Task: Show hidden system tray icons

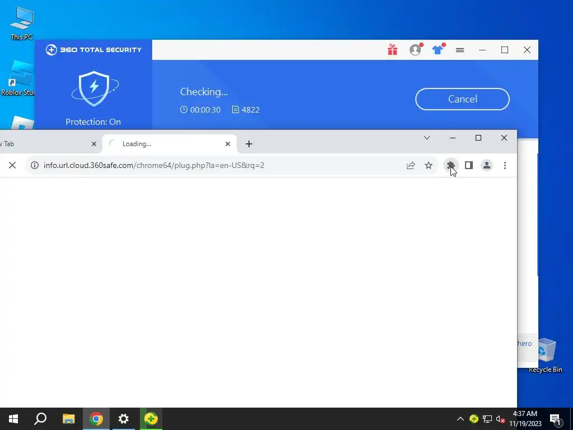Action: (461, 419)
